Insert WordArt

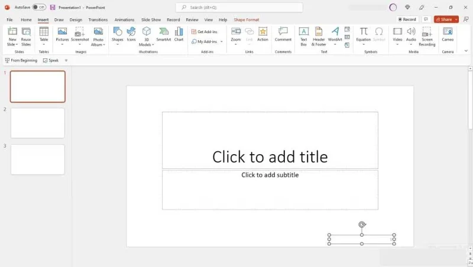[335, 36]
